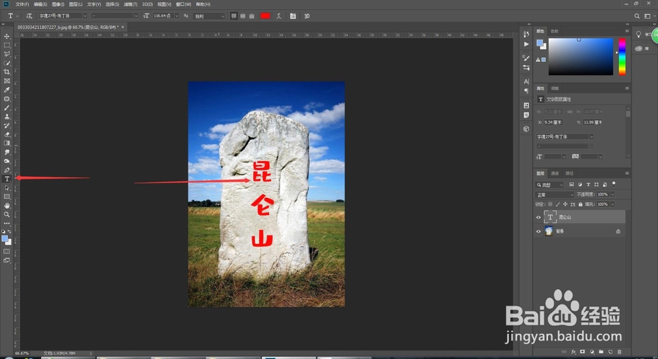Open the text color swatch
658x359 pixels.
click(x=265, y=16)
